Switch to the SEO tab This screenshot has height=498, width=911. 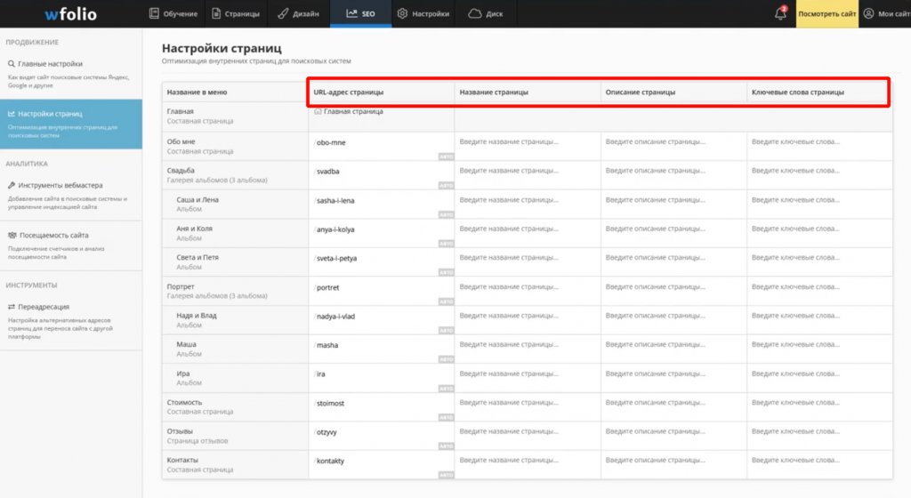(x=361, y=13)
